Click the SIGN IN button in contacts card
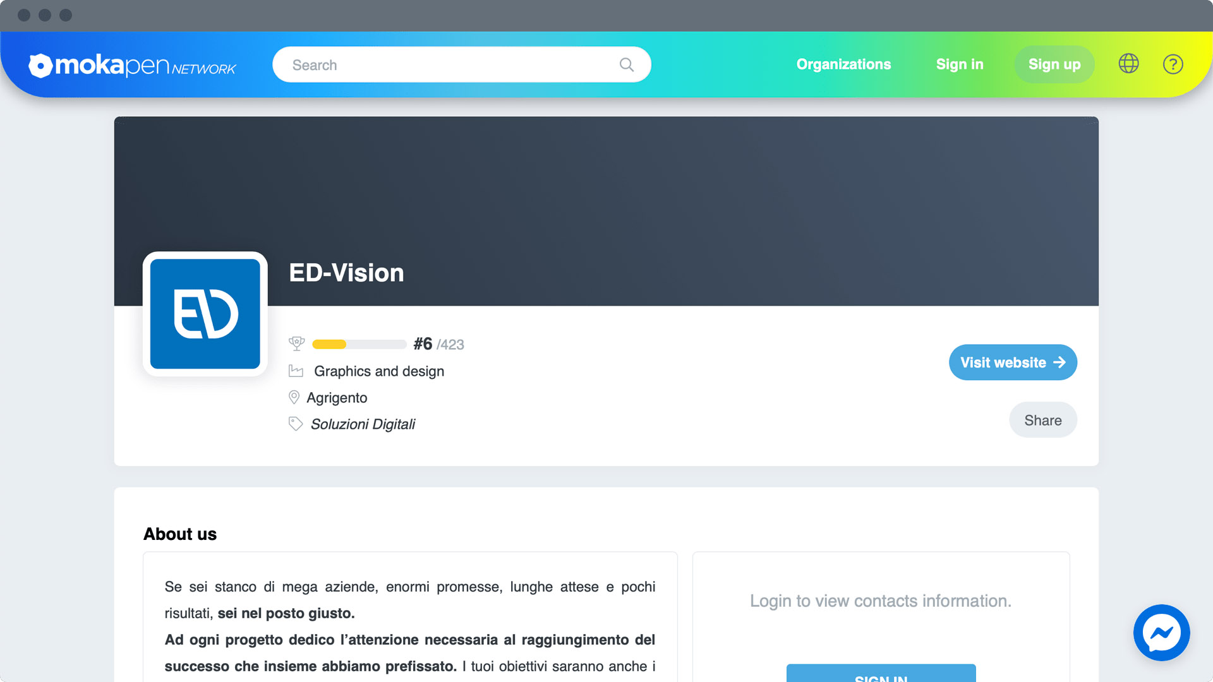Viewport: 1213px width, 682px height. point(881,673)
